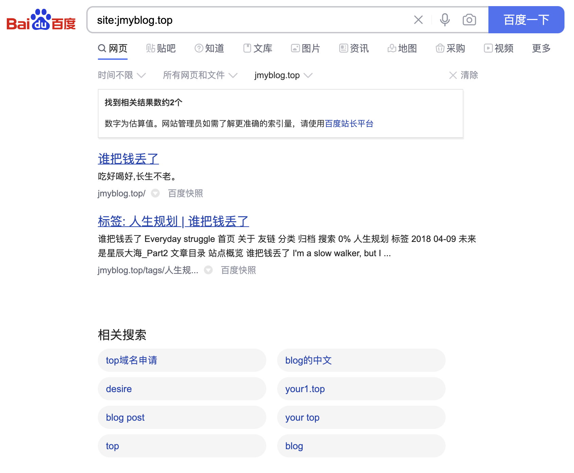Viewport: 574px width, 473px height.
Task: Click the Baidu logo
Action: (41, 20)
